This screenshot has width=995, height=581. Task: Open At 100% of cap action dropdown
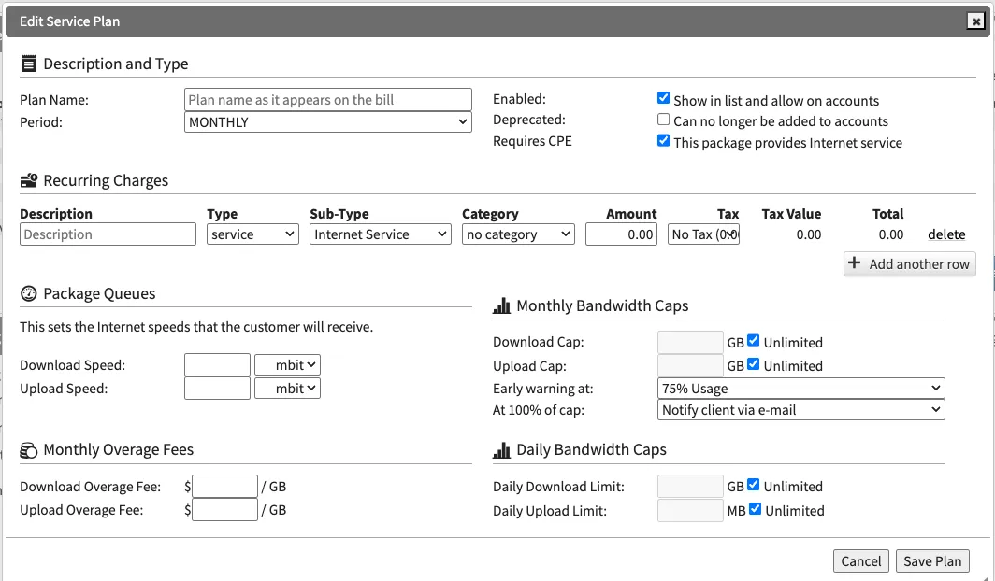click(800, 410)
